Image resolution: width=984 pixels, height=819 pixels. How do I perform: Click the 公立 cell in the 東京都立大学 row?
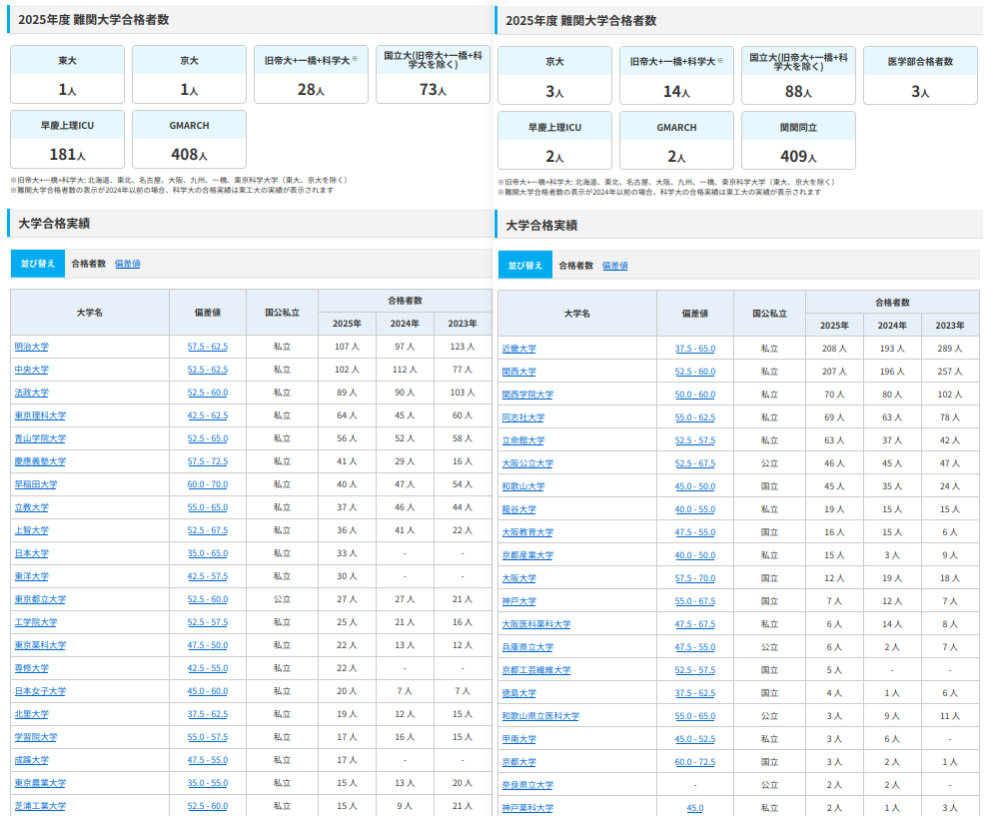tap(283, 599)
